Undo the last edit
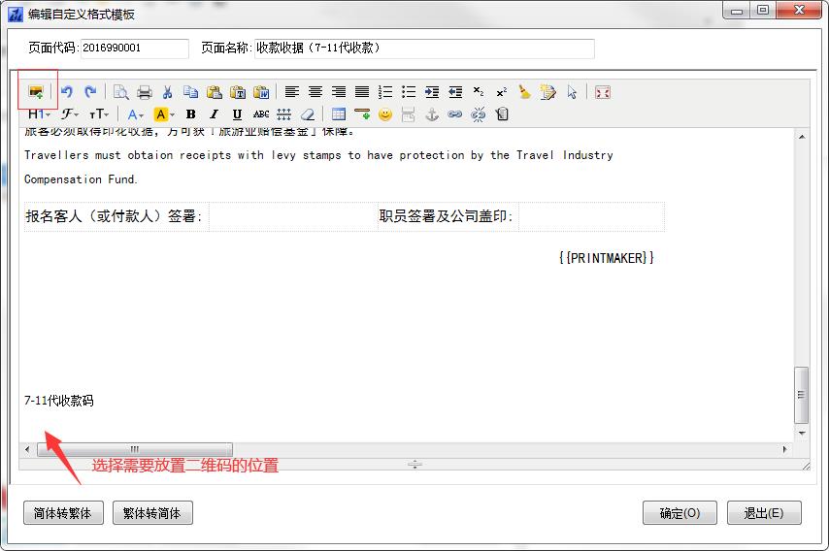Screen dimensions: 829x551 coord(67,92)
